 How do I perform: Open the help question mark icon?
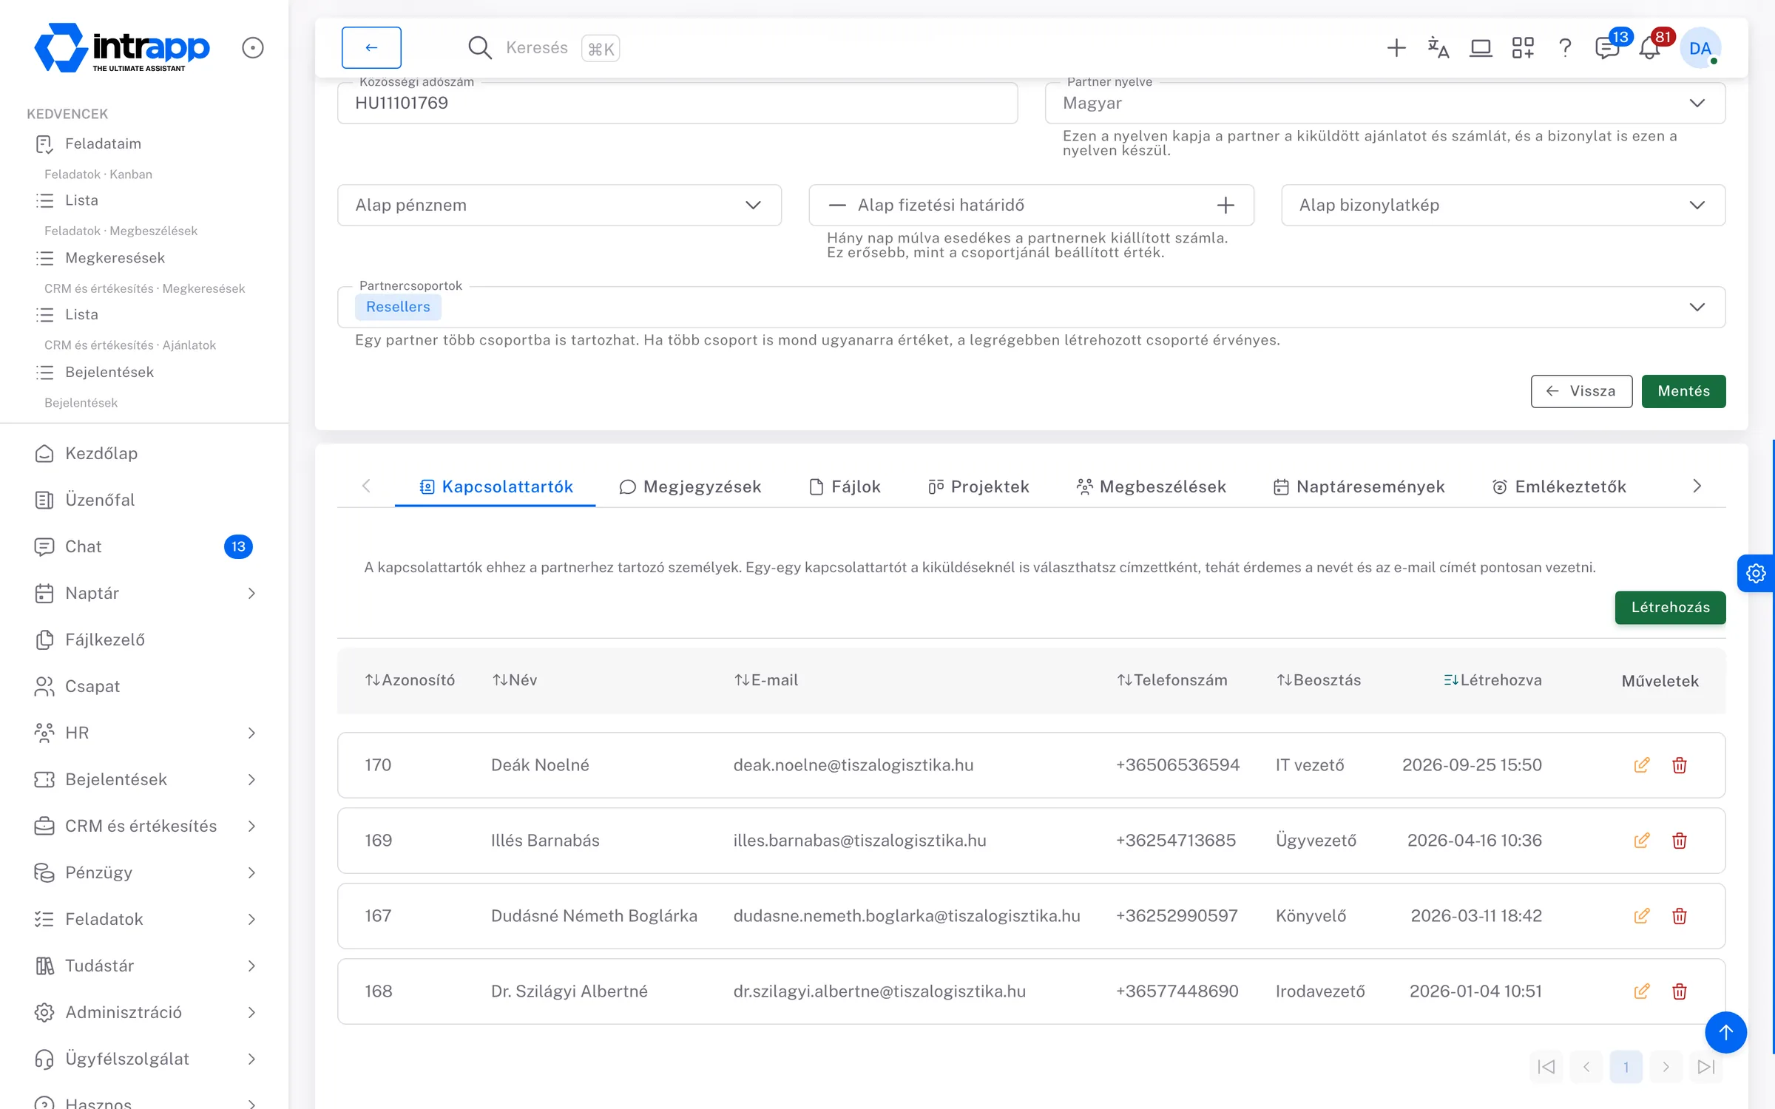(1565, 48)
